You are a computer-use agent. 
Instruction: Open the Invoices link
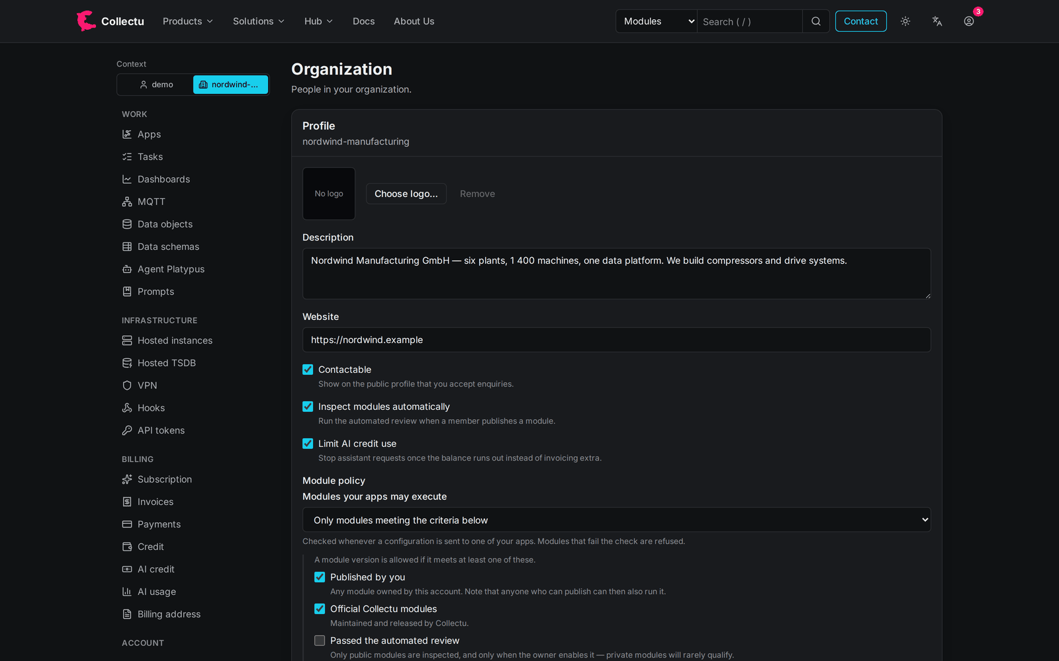click(x=156, y=502)
